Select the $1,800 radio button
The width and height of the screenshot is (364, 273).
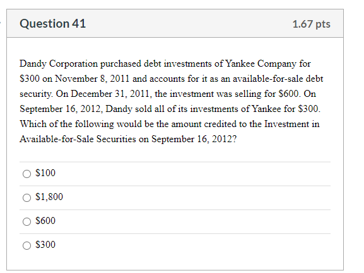coord(26,198)
